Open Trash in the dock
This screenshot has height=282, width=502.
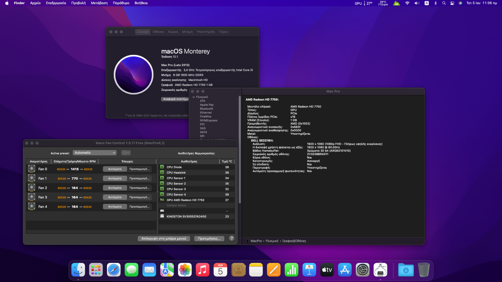(424, 270)
